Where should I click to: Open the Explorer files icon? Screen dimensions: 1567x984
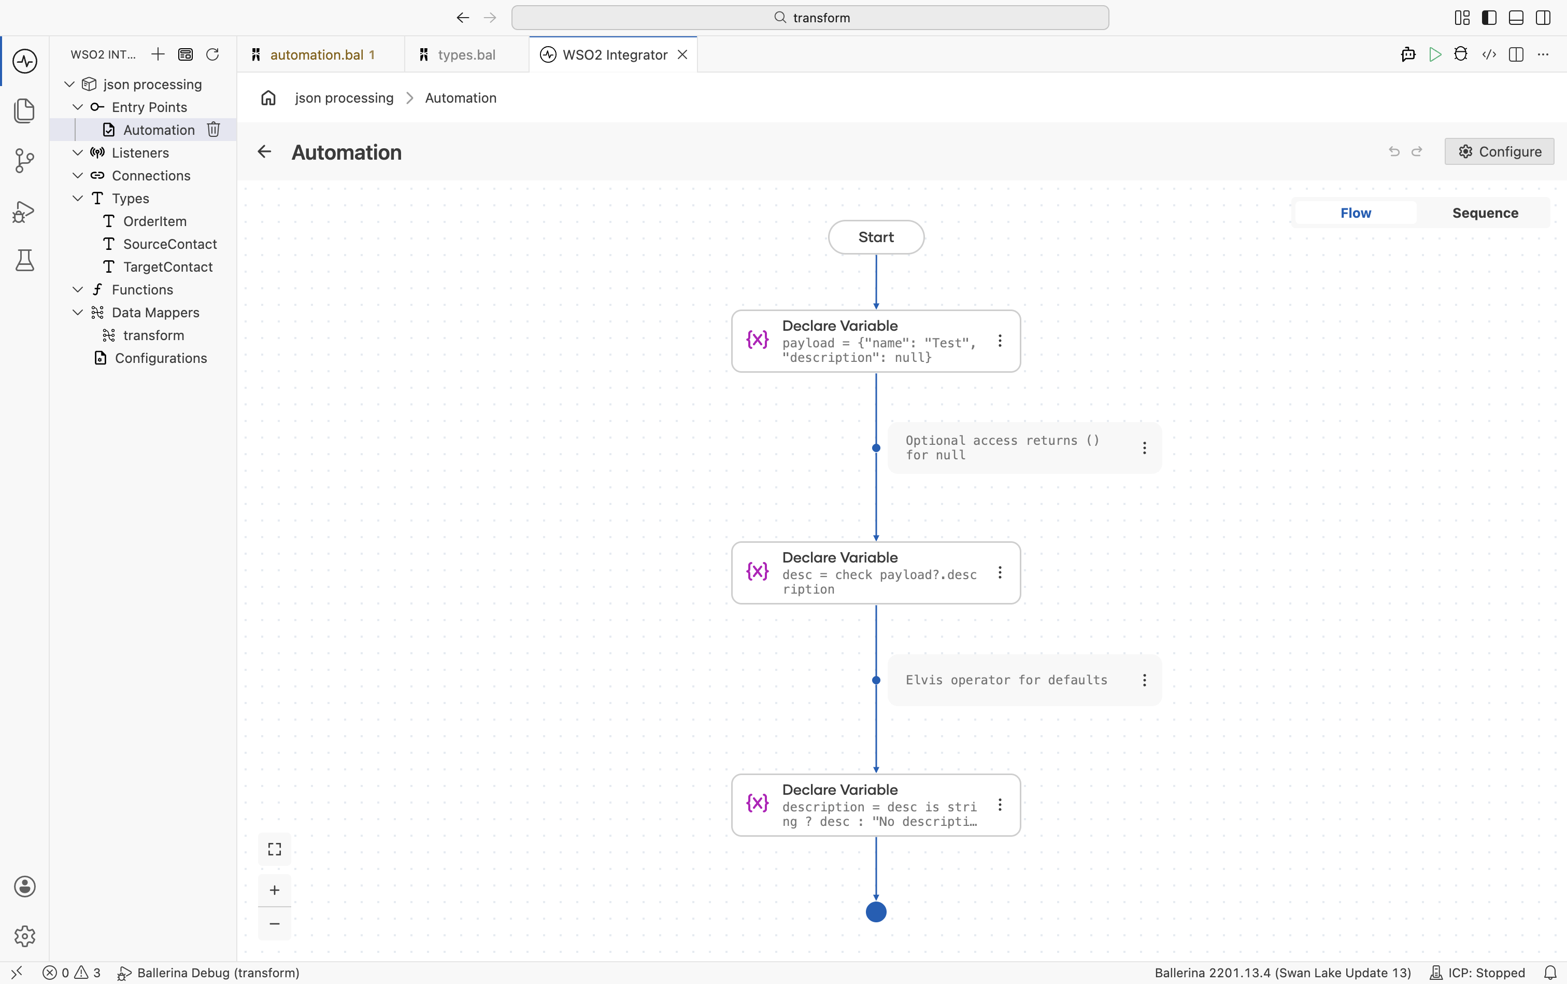point(25,110)
